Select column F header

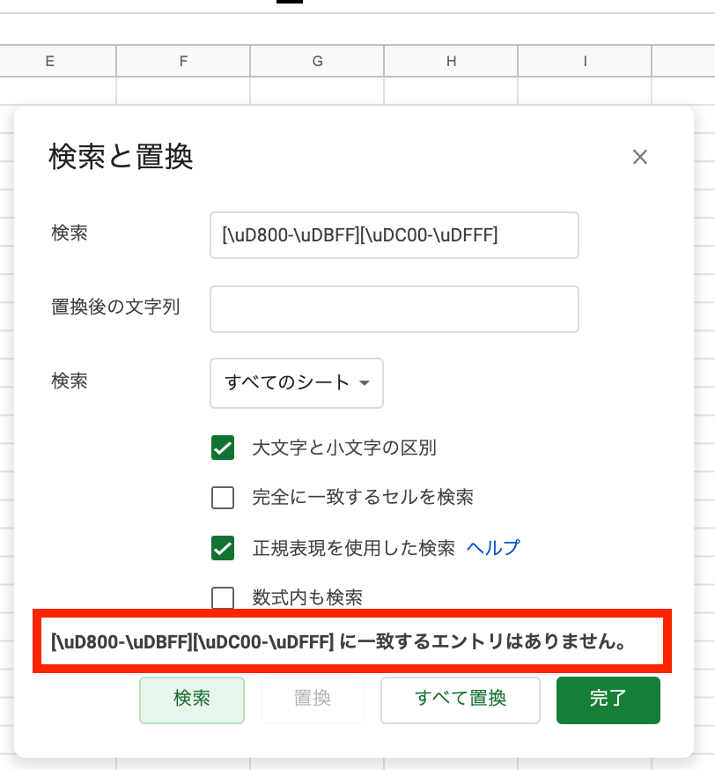183,61
